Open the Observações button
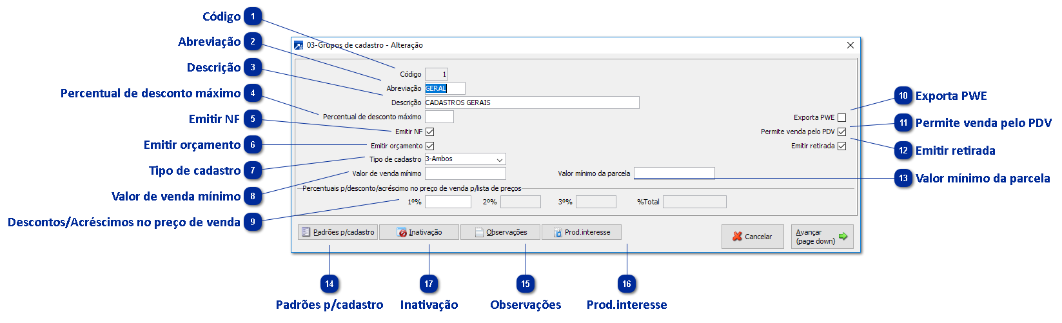This screenshot has width=1062, height=323. tap(500, 232)
